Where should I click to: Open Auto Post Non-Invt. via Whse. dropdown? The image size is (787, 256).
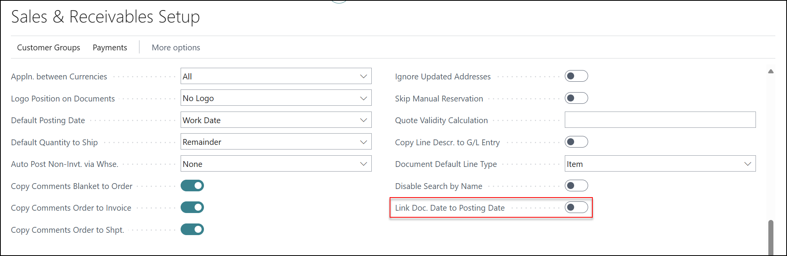(x=276, y=164)
